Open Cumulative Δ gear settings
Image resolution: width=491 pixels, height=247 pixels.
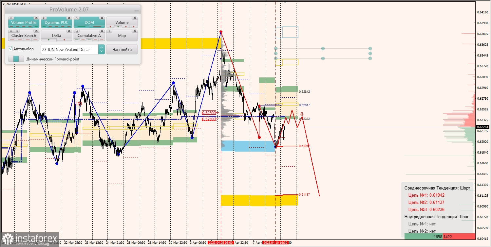point(102,31)
